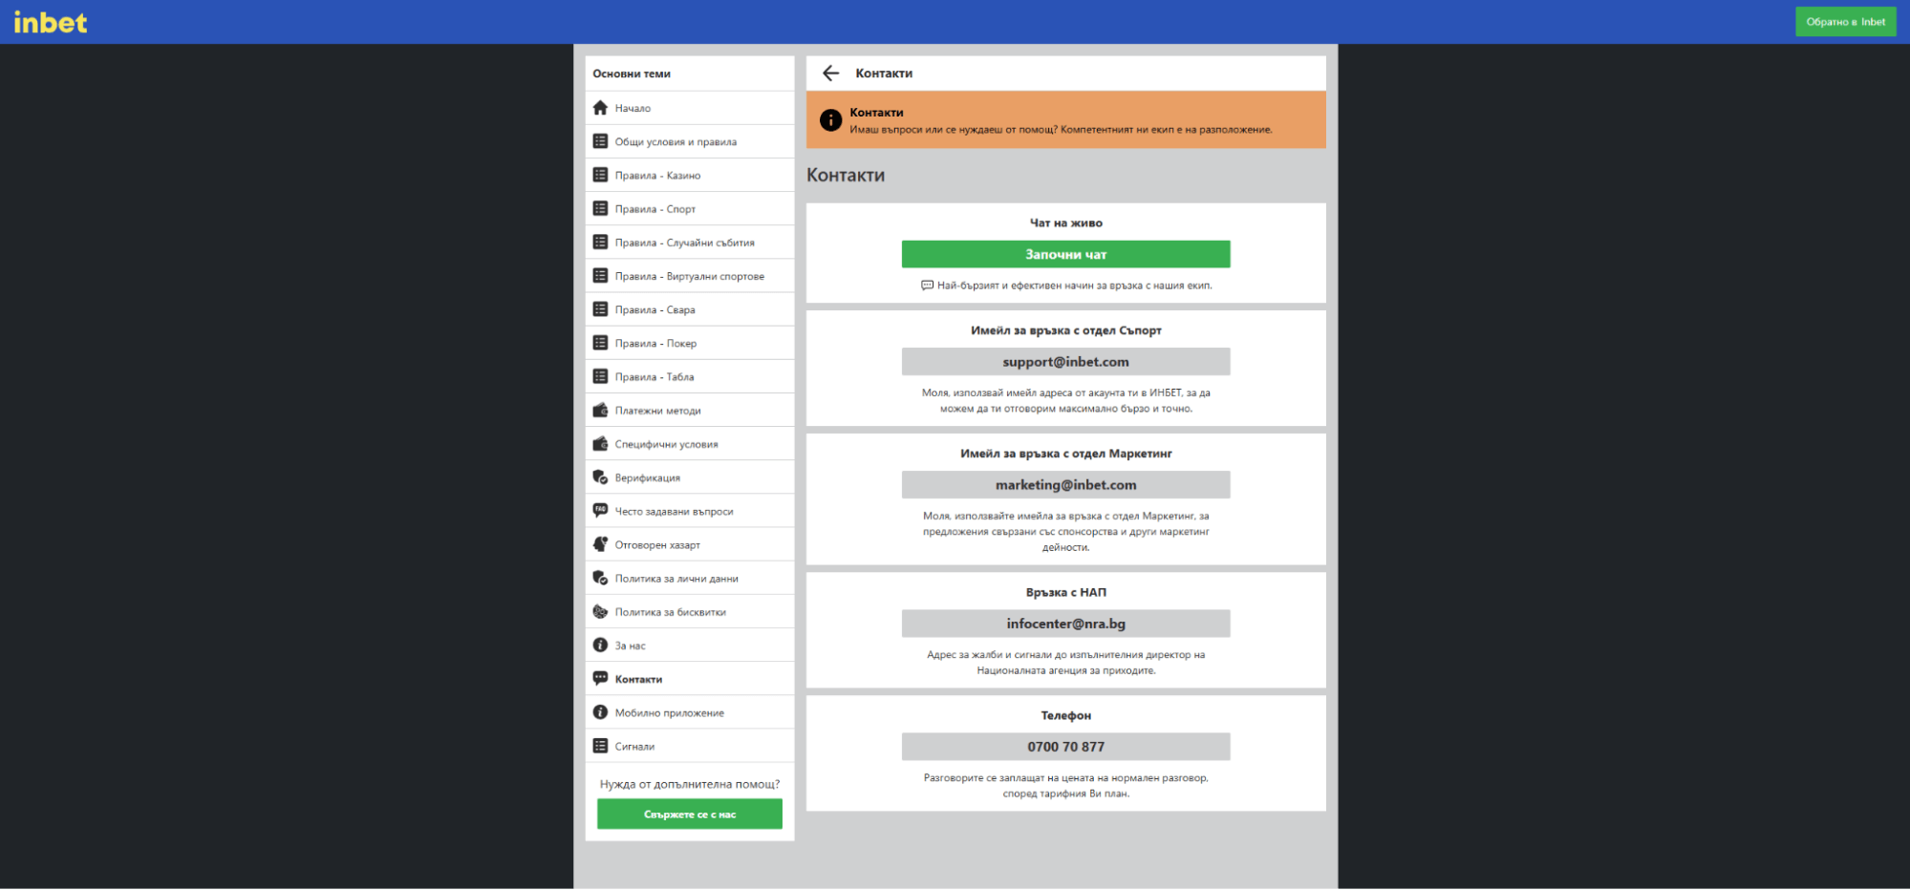Click list icon next to Правила - Спорт
Image resolution: width=1910 pixels, height=890 pixels.
coord(600,208)
